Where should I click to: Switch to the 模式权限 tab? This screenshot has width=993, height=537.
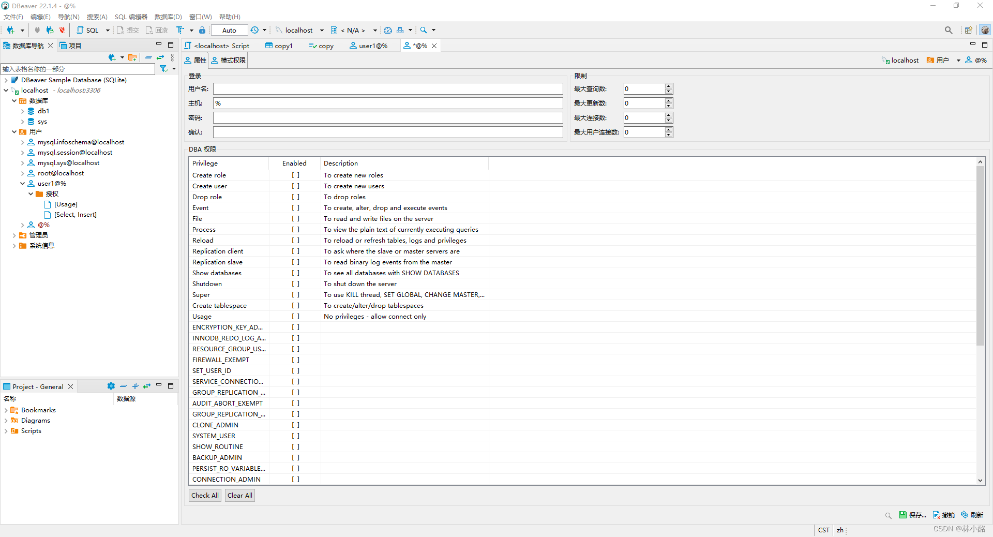pos(228,60)
